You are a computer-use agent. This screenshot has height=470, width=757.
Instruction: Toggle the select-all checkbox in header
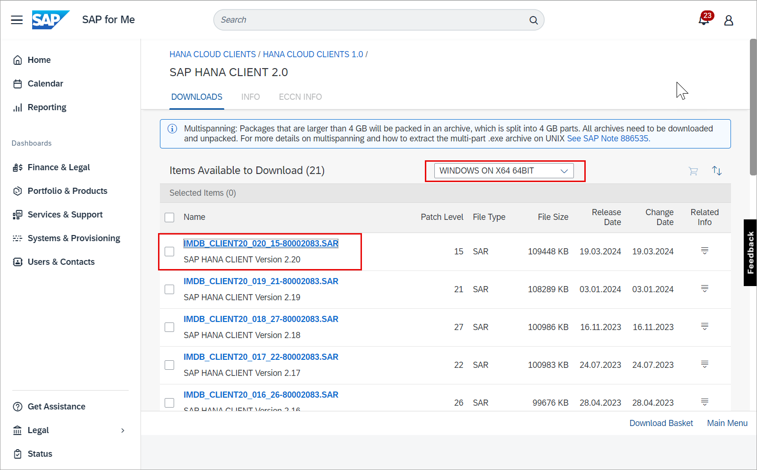click(169, 218)
